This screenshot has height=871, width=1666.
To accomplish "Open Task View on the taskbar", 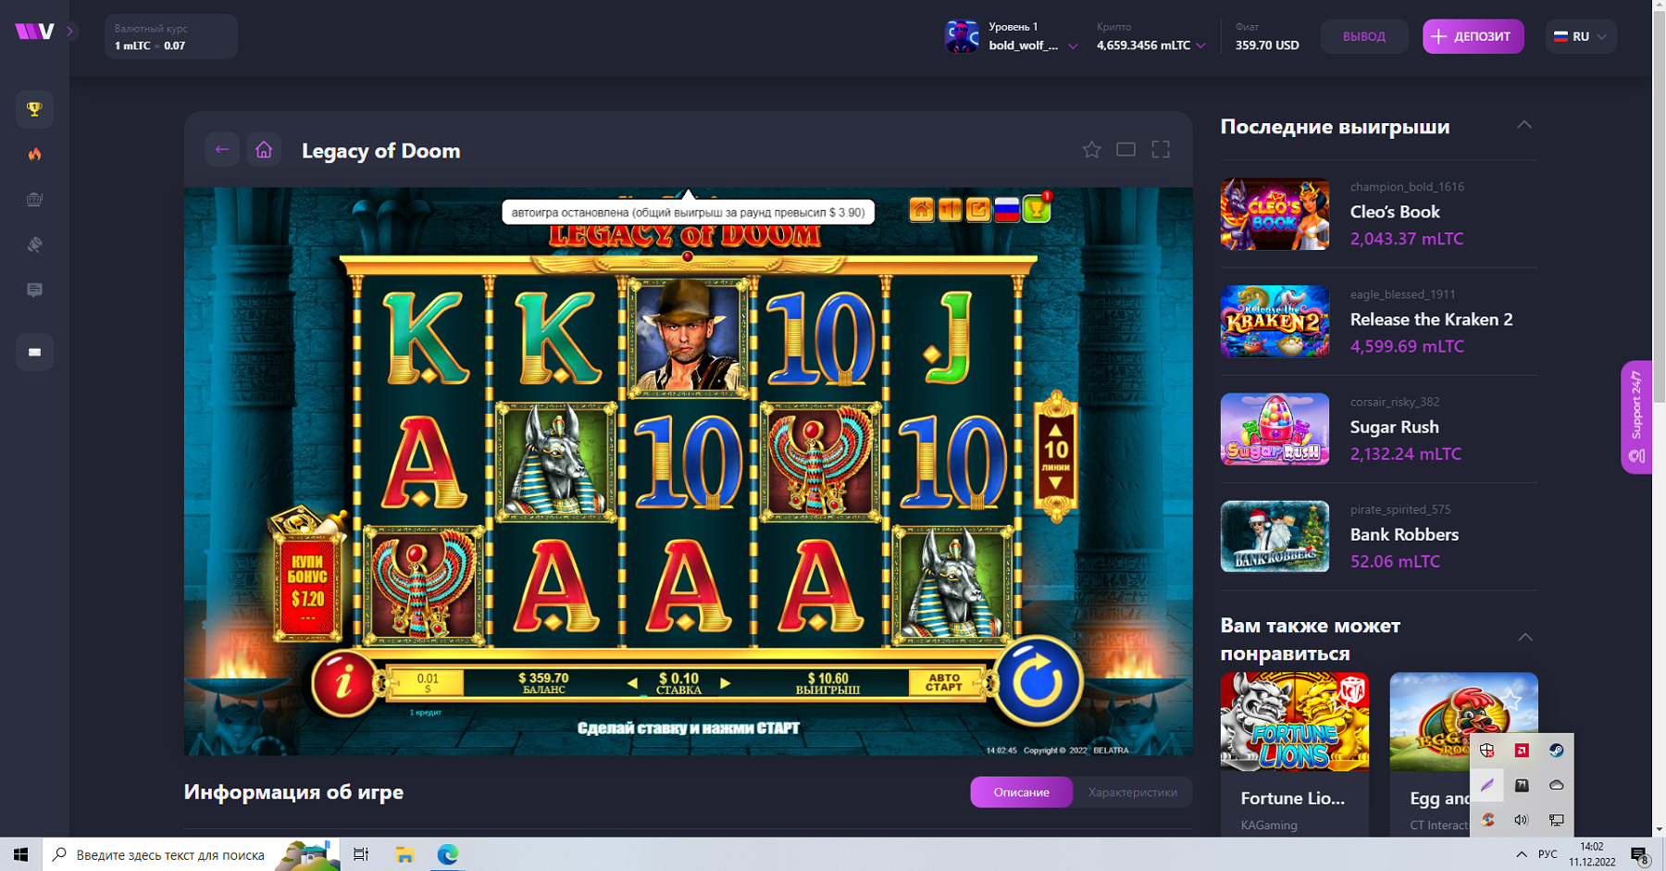I will (361, 854).
